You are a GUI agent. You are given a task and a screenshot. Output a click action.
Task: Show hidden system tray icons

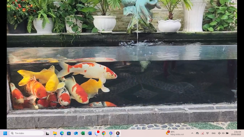tap(192, 133)
